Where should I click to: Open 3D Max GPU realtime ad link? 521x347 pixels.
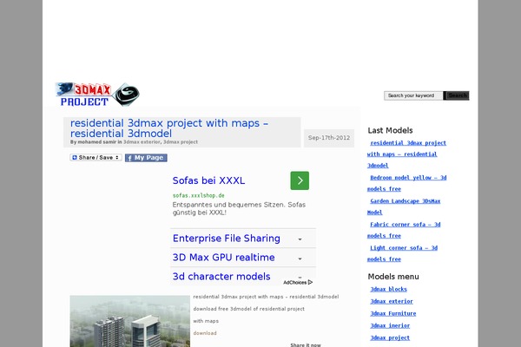tap(224, 258)
